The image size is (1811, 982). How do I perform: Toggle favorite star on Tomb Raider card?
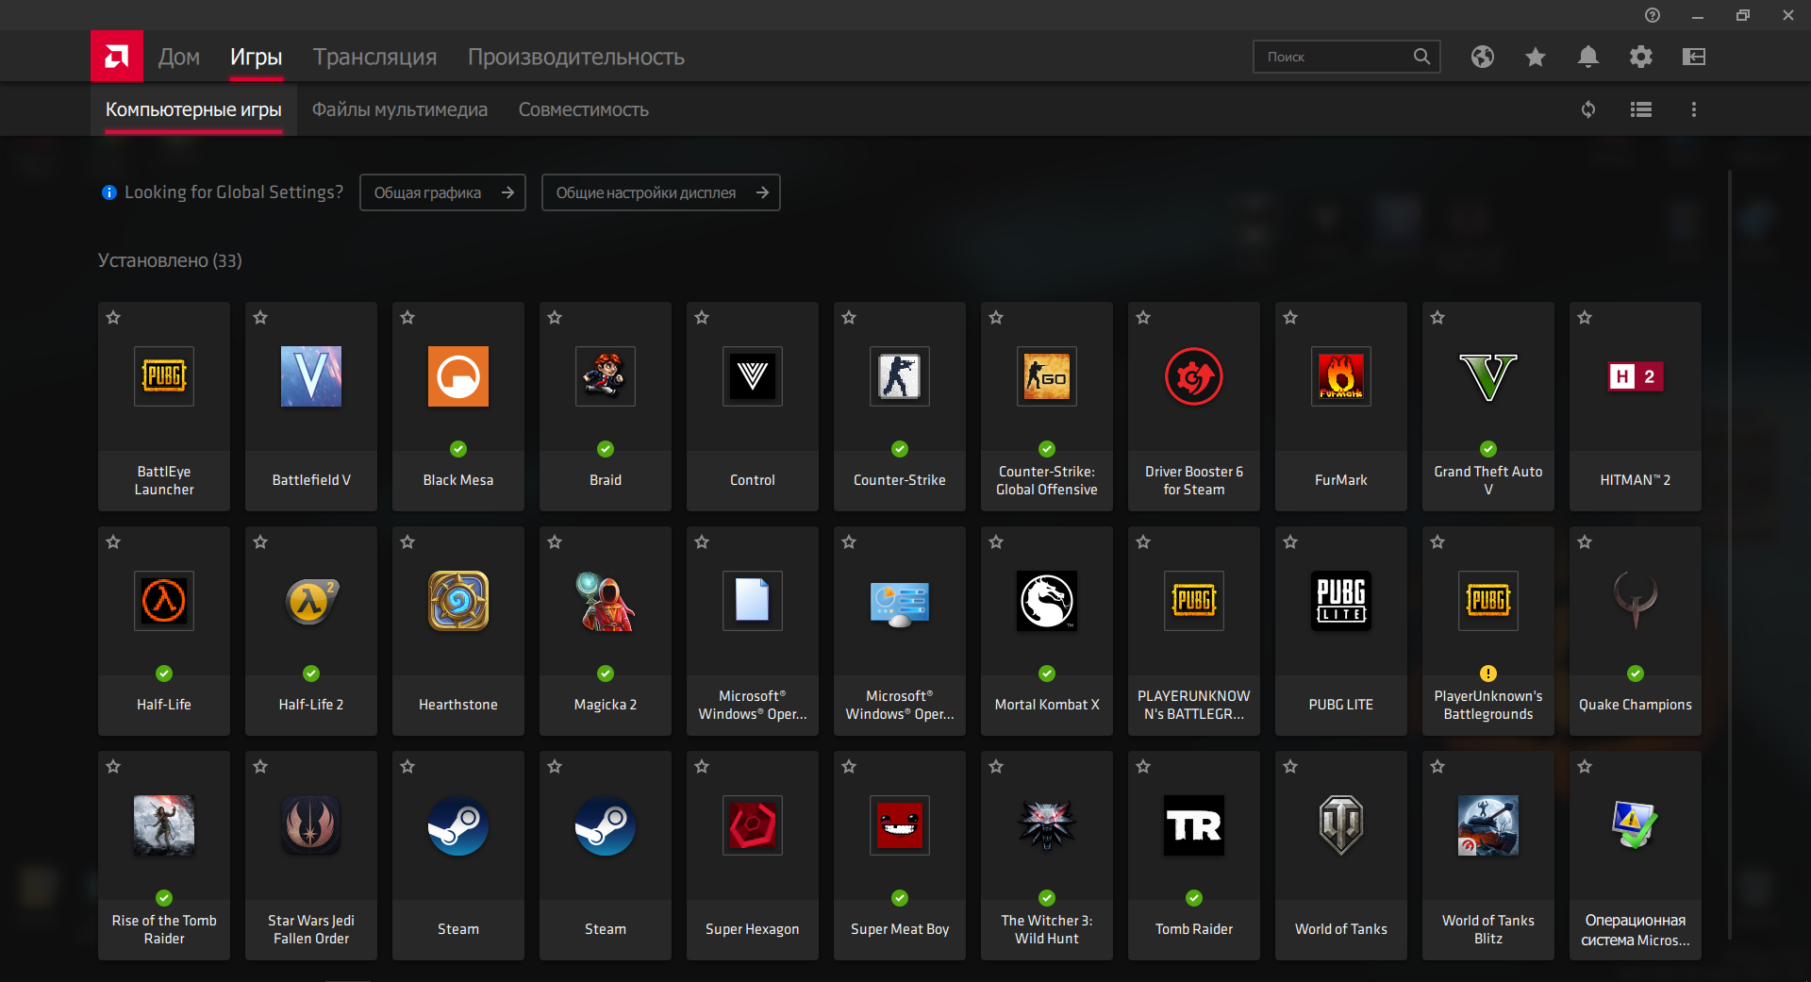click(x=1143, y=767)
